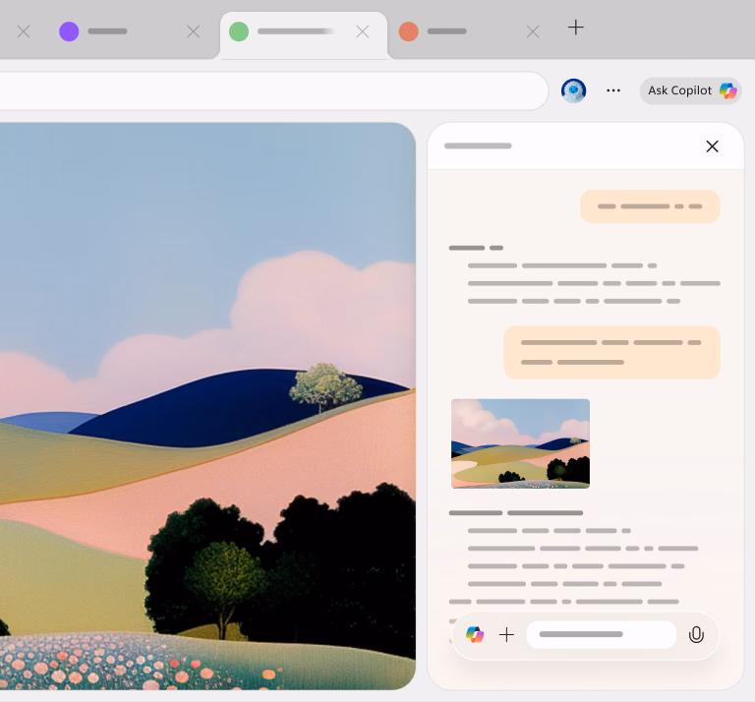
Task: Select the green favicon tab
Action: tap(290, 31)
